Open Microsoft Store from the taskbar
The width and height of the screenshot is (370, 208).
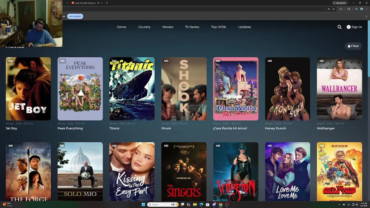pos(208,205)
